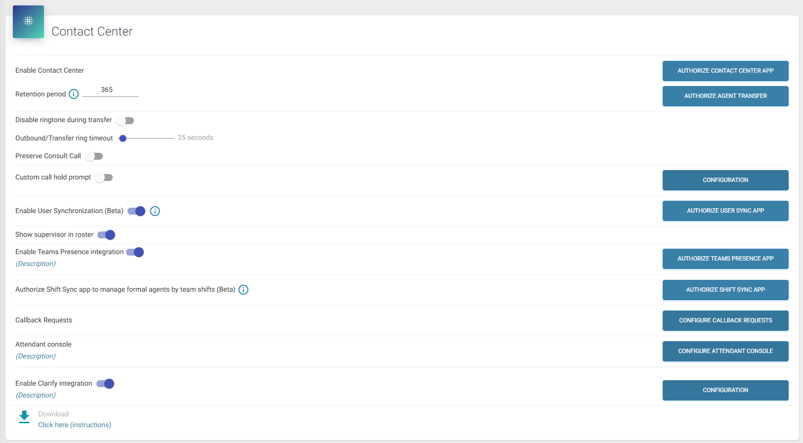Click info icon beside Enable User Synchronization

[x=155, y=211]
